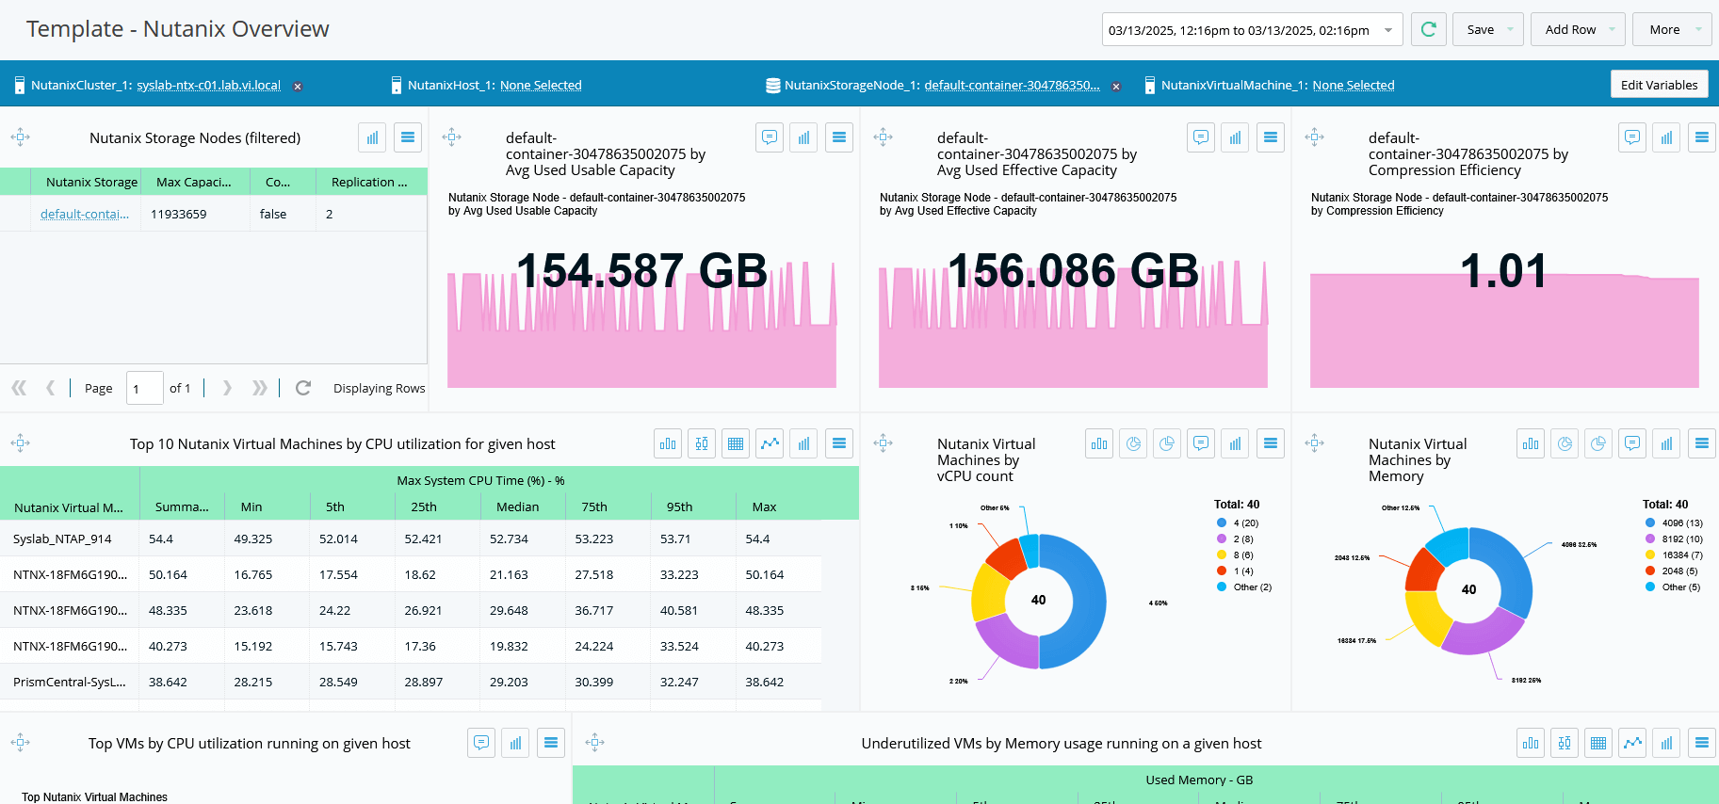Click the Edit Variables button
The width and height of the screenshot is (1719, 804).
pos(1659,85)
